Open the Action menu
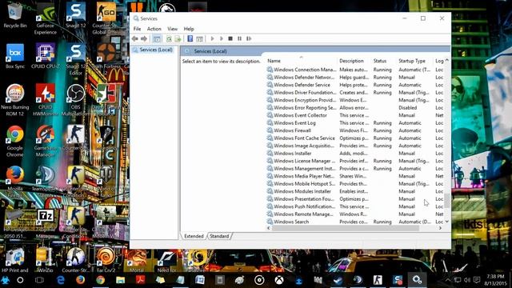 point(154,29)
